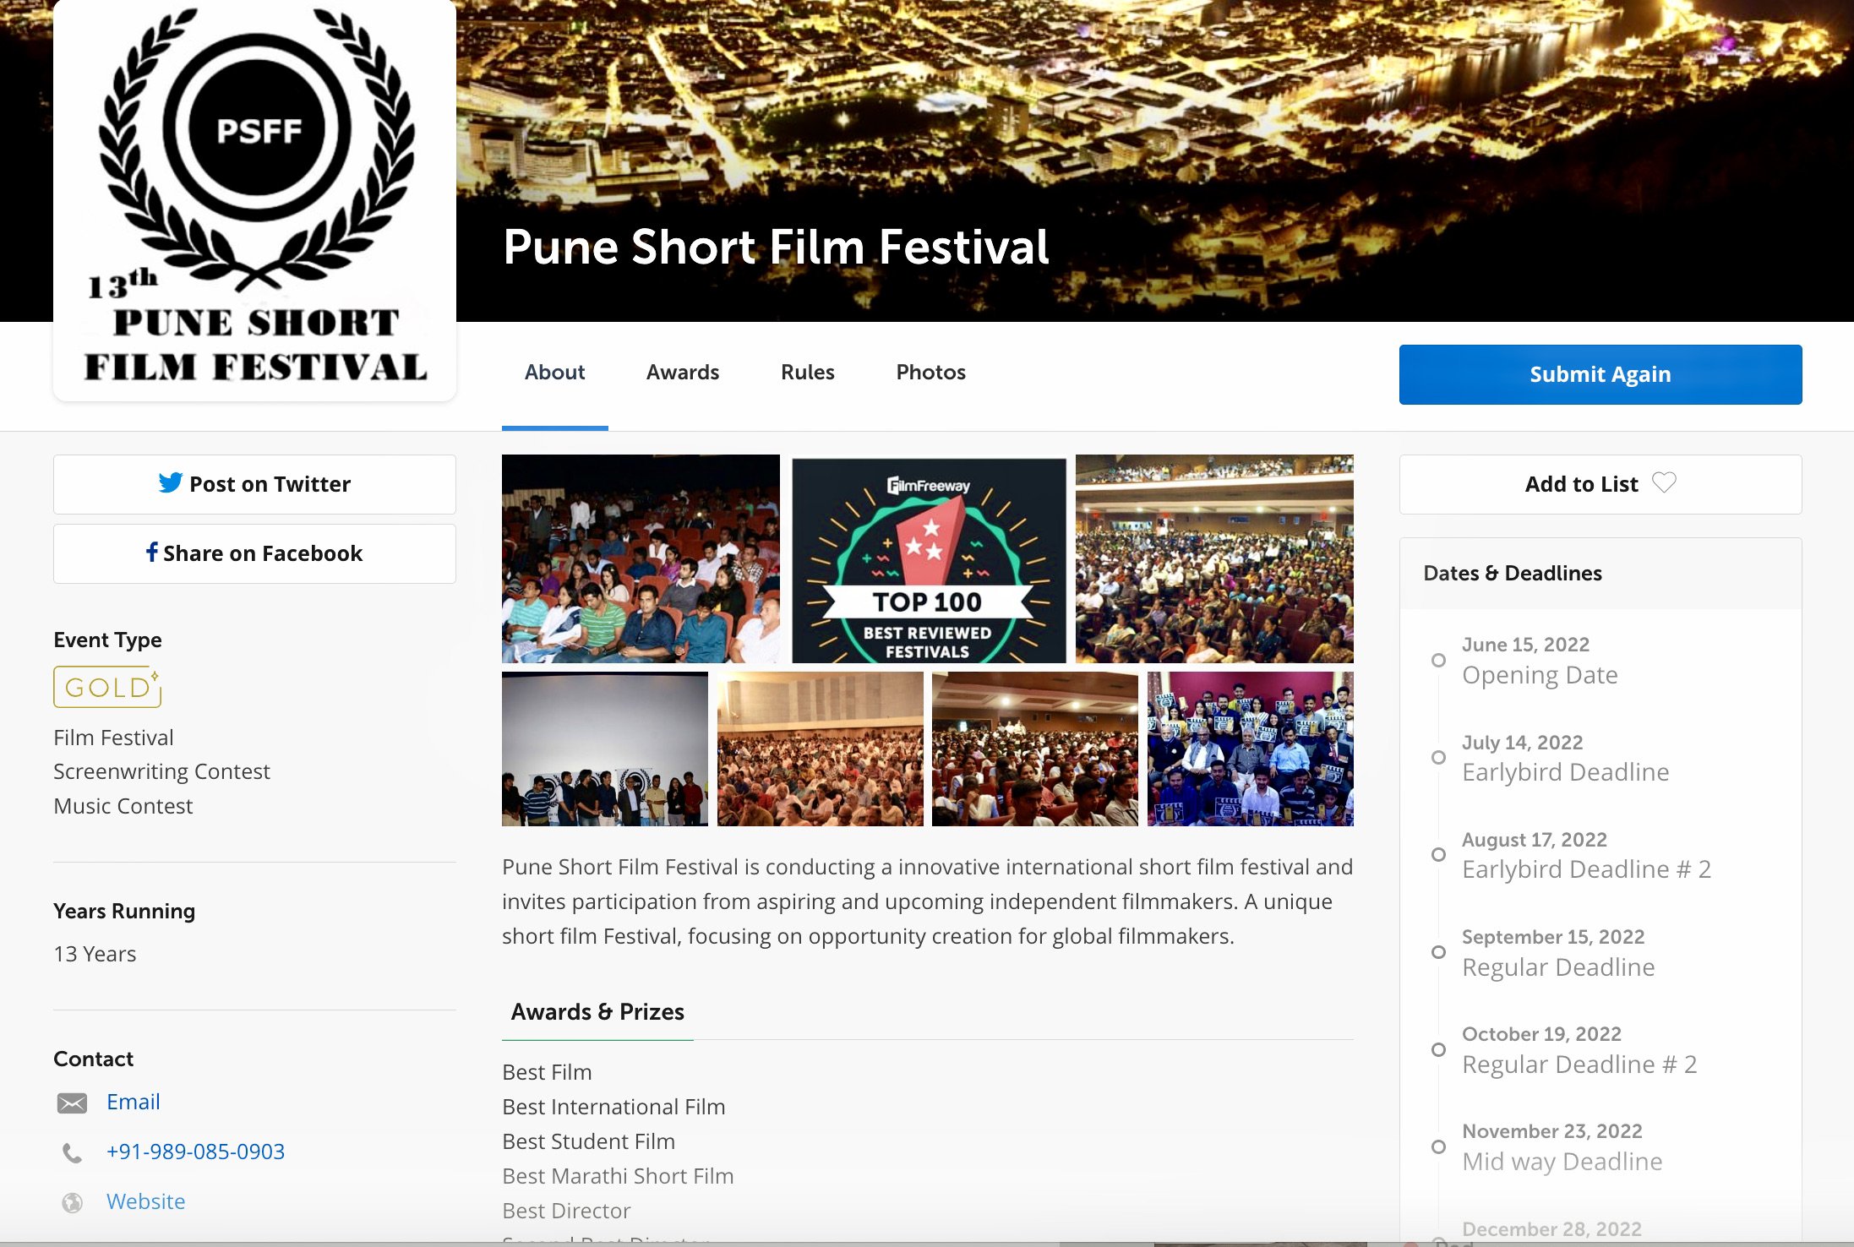Click the Submit Again button
The image size is (1854, 1247).
[1600, 374]
